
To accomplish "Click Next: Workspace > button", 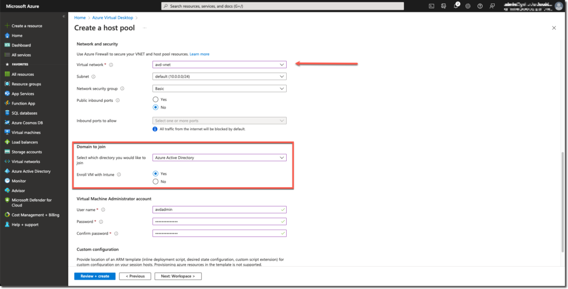I will pos(178,276).
